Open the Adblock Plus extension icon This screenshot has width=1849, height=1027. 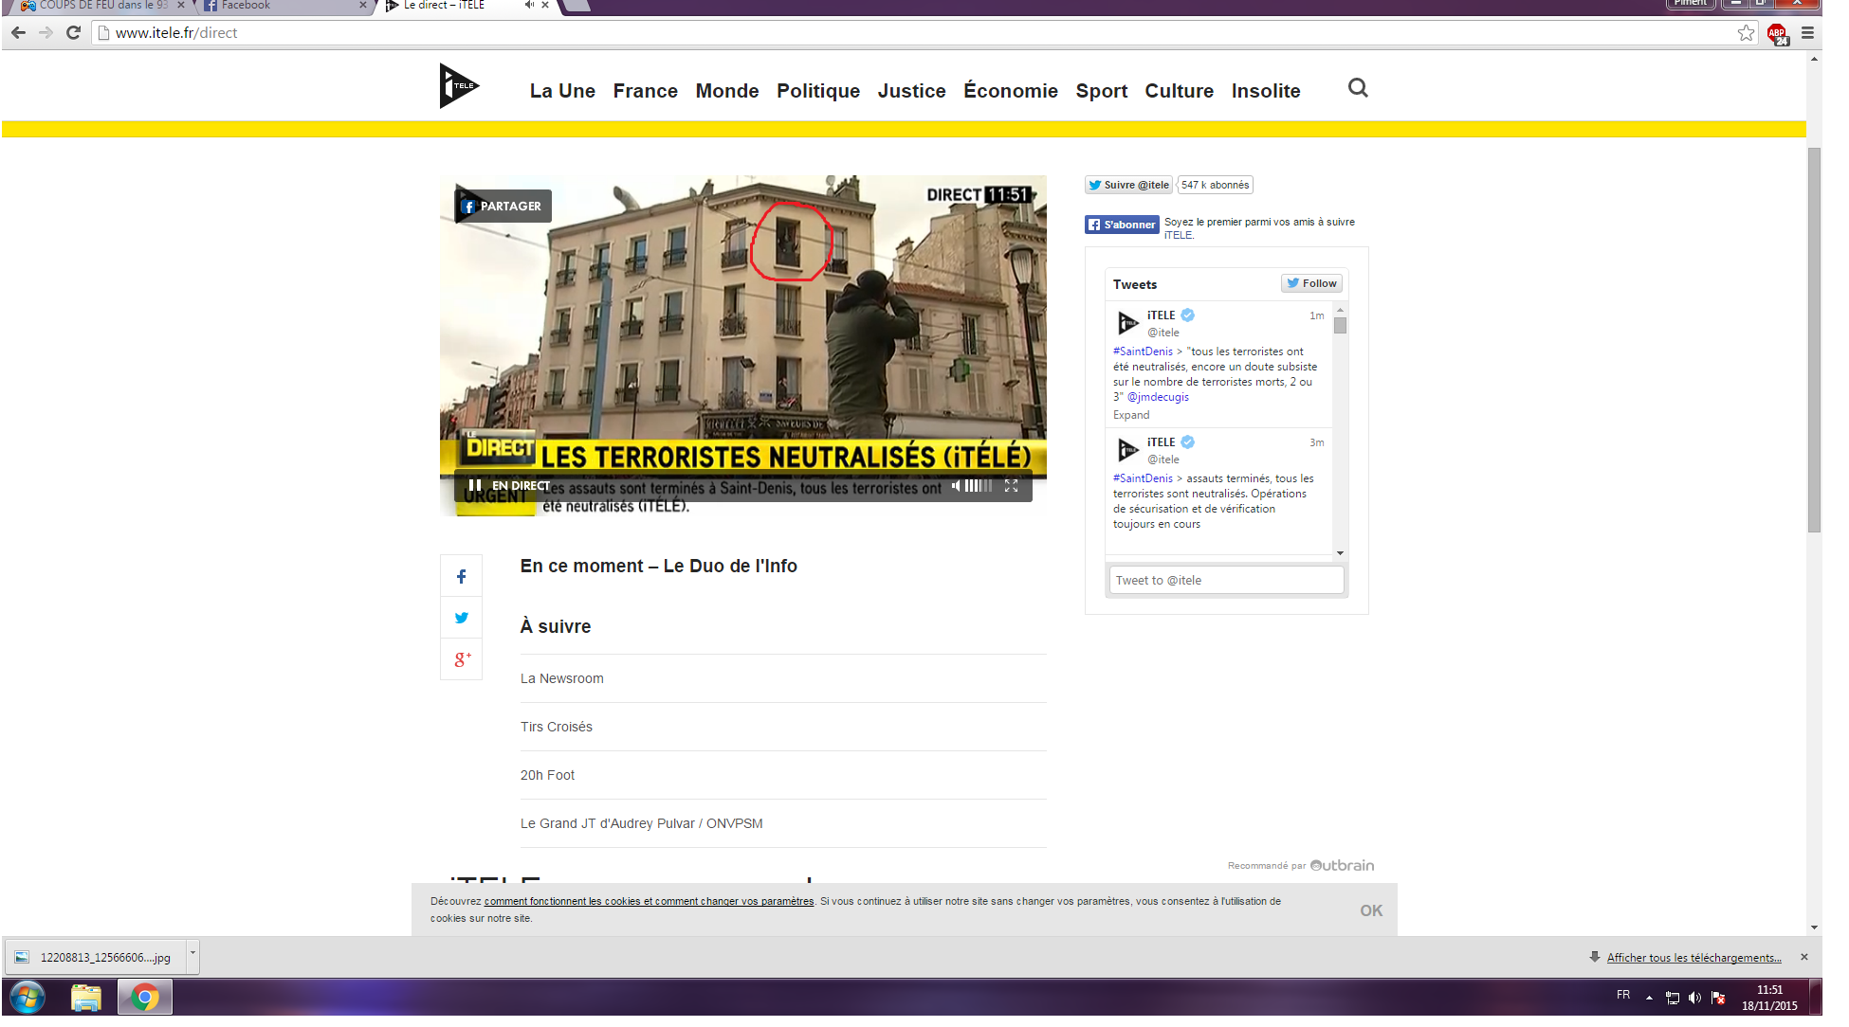click(1777, 33)
